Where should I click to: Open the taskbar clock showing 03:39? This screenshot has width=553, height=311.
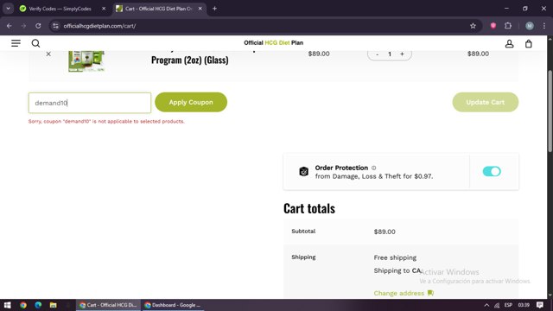point(524,305)
